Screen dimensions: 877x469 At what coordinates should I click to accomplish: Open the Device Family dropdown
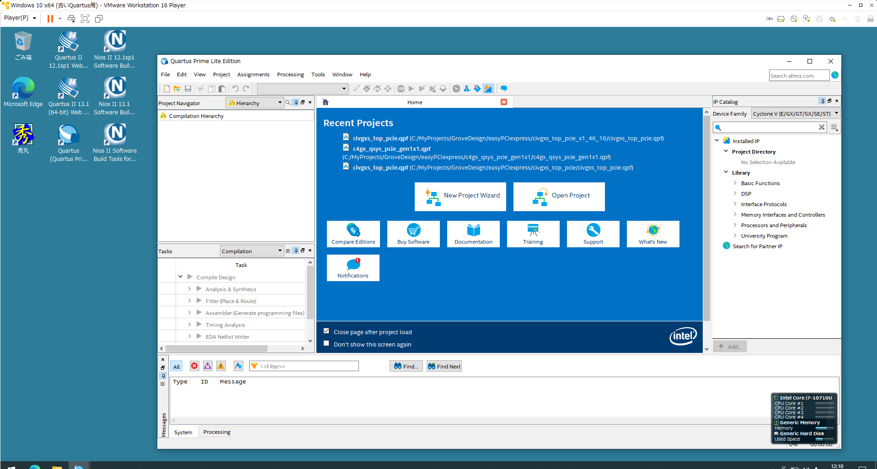tap(796, 113)
